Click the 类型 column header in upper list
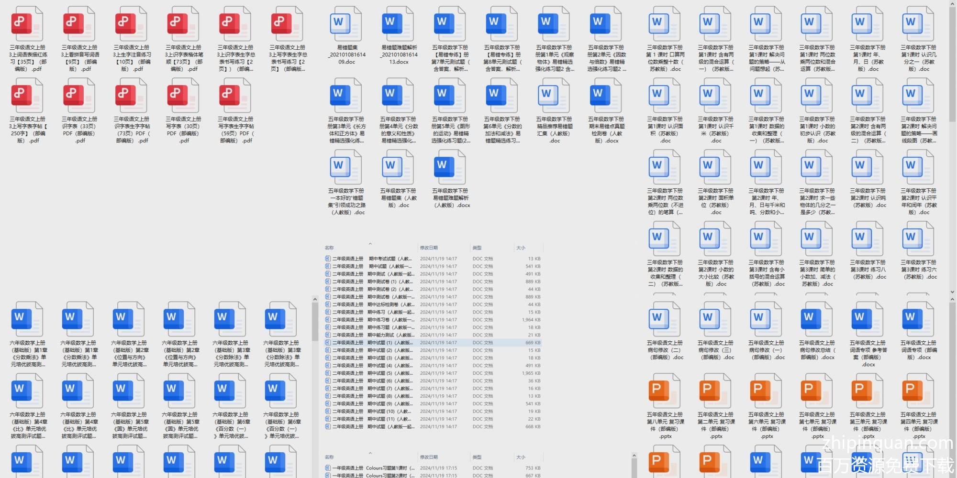957x478 pixels. (x=477, y=248)
